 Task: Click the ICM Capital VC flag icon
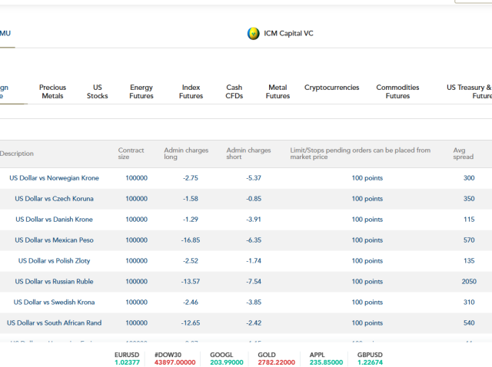point(253,34)
